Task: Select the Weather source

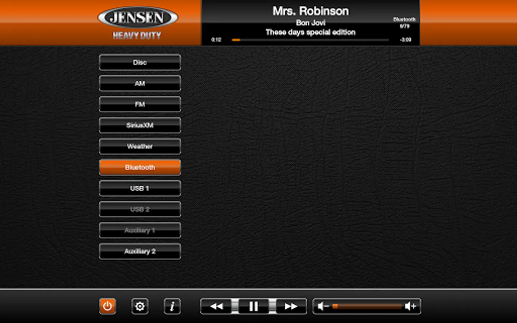Action: pyautogui.click(x=140, y=146)
